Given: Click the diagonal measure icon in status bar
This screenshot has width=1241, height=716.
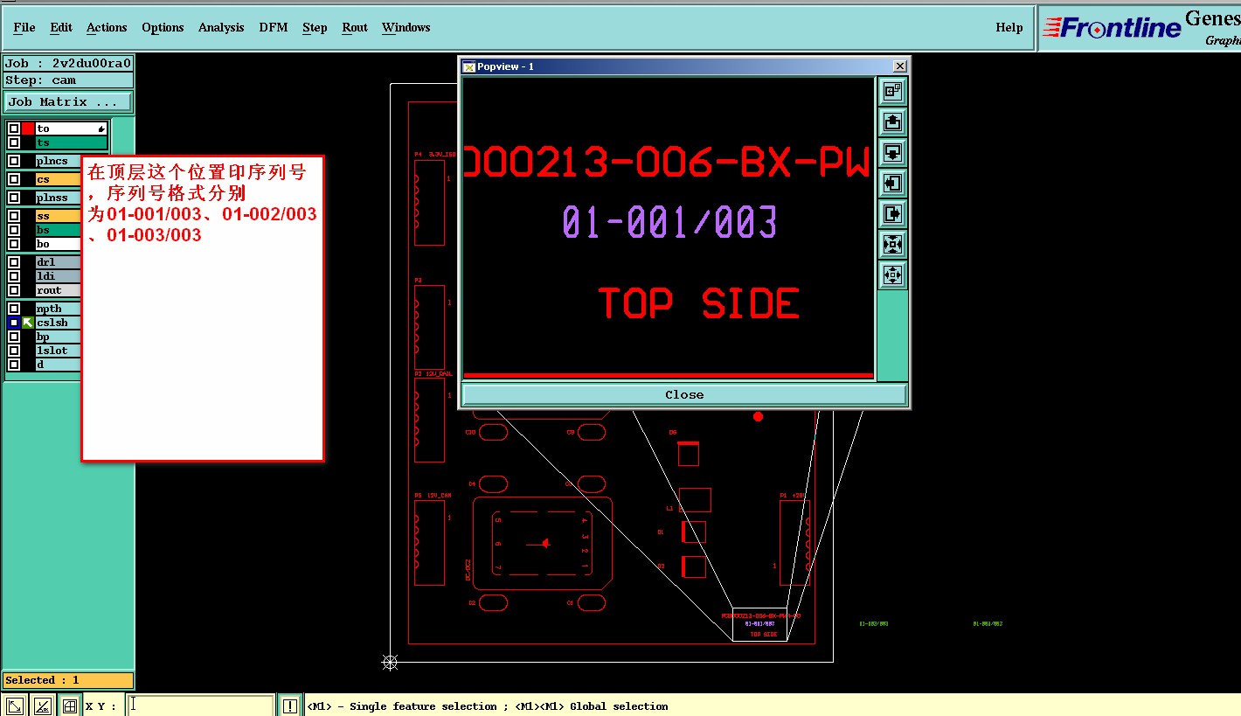Looking at the screenshot, I should (x=14, y=706).
